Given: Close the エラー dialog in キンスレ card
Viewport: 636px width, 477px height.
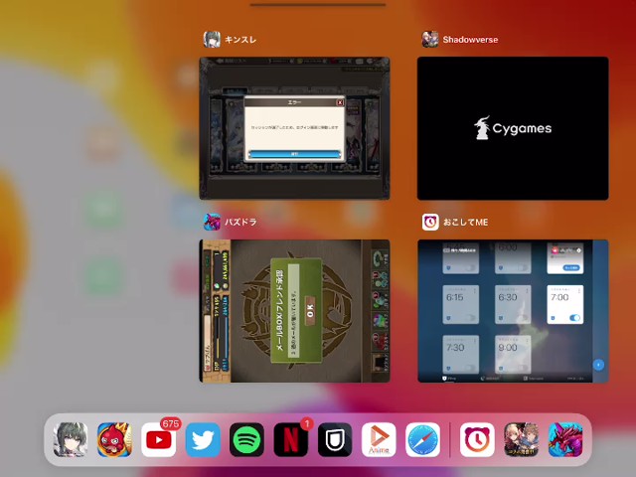Looking at the screenshot, I should point(340,102).
